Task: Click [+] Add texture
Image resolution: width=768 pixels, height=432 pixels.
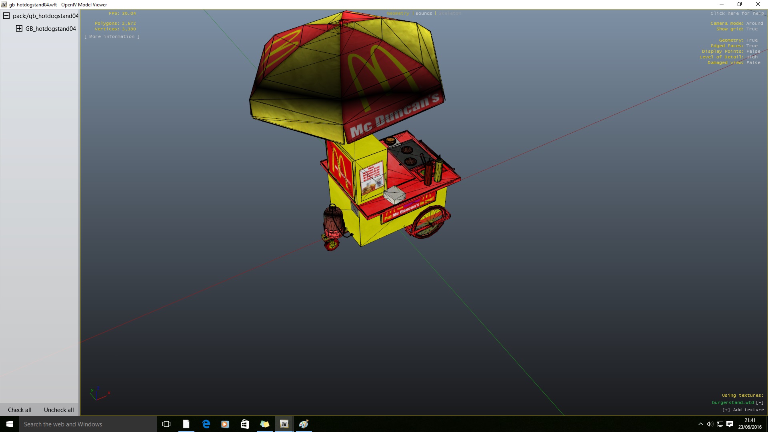Action: click(743, 410)
